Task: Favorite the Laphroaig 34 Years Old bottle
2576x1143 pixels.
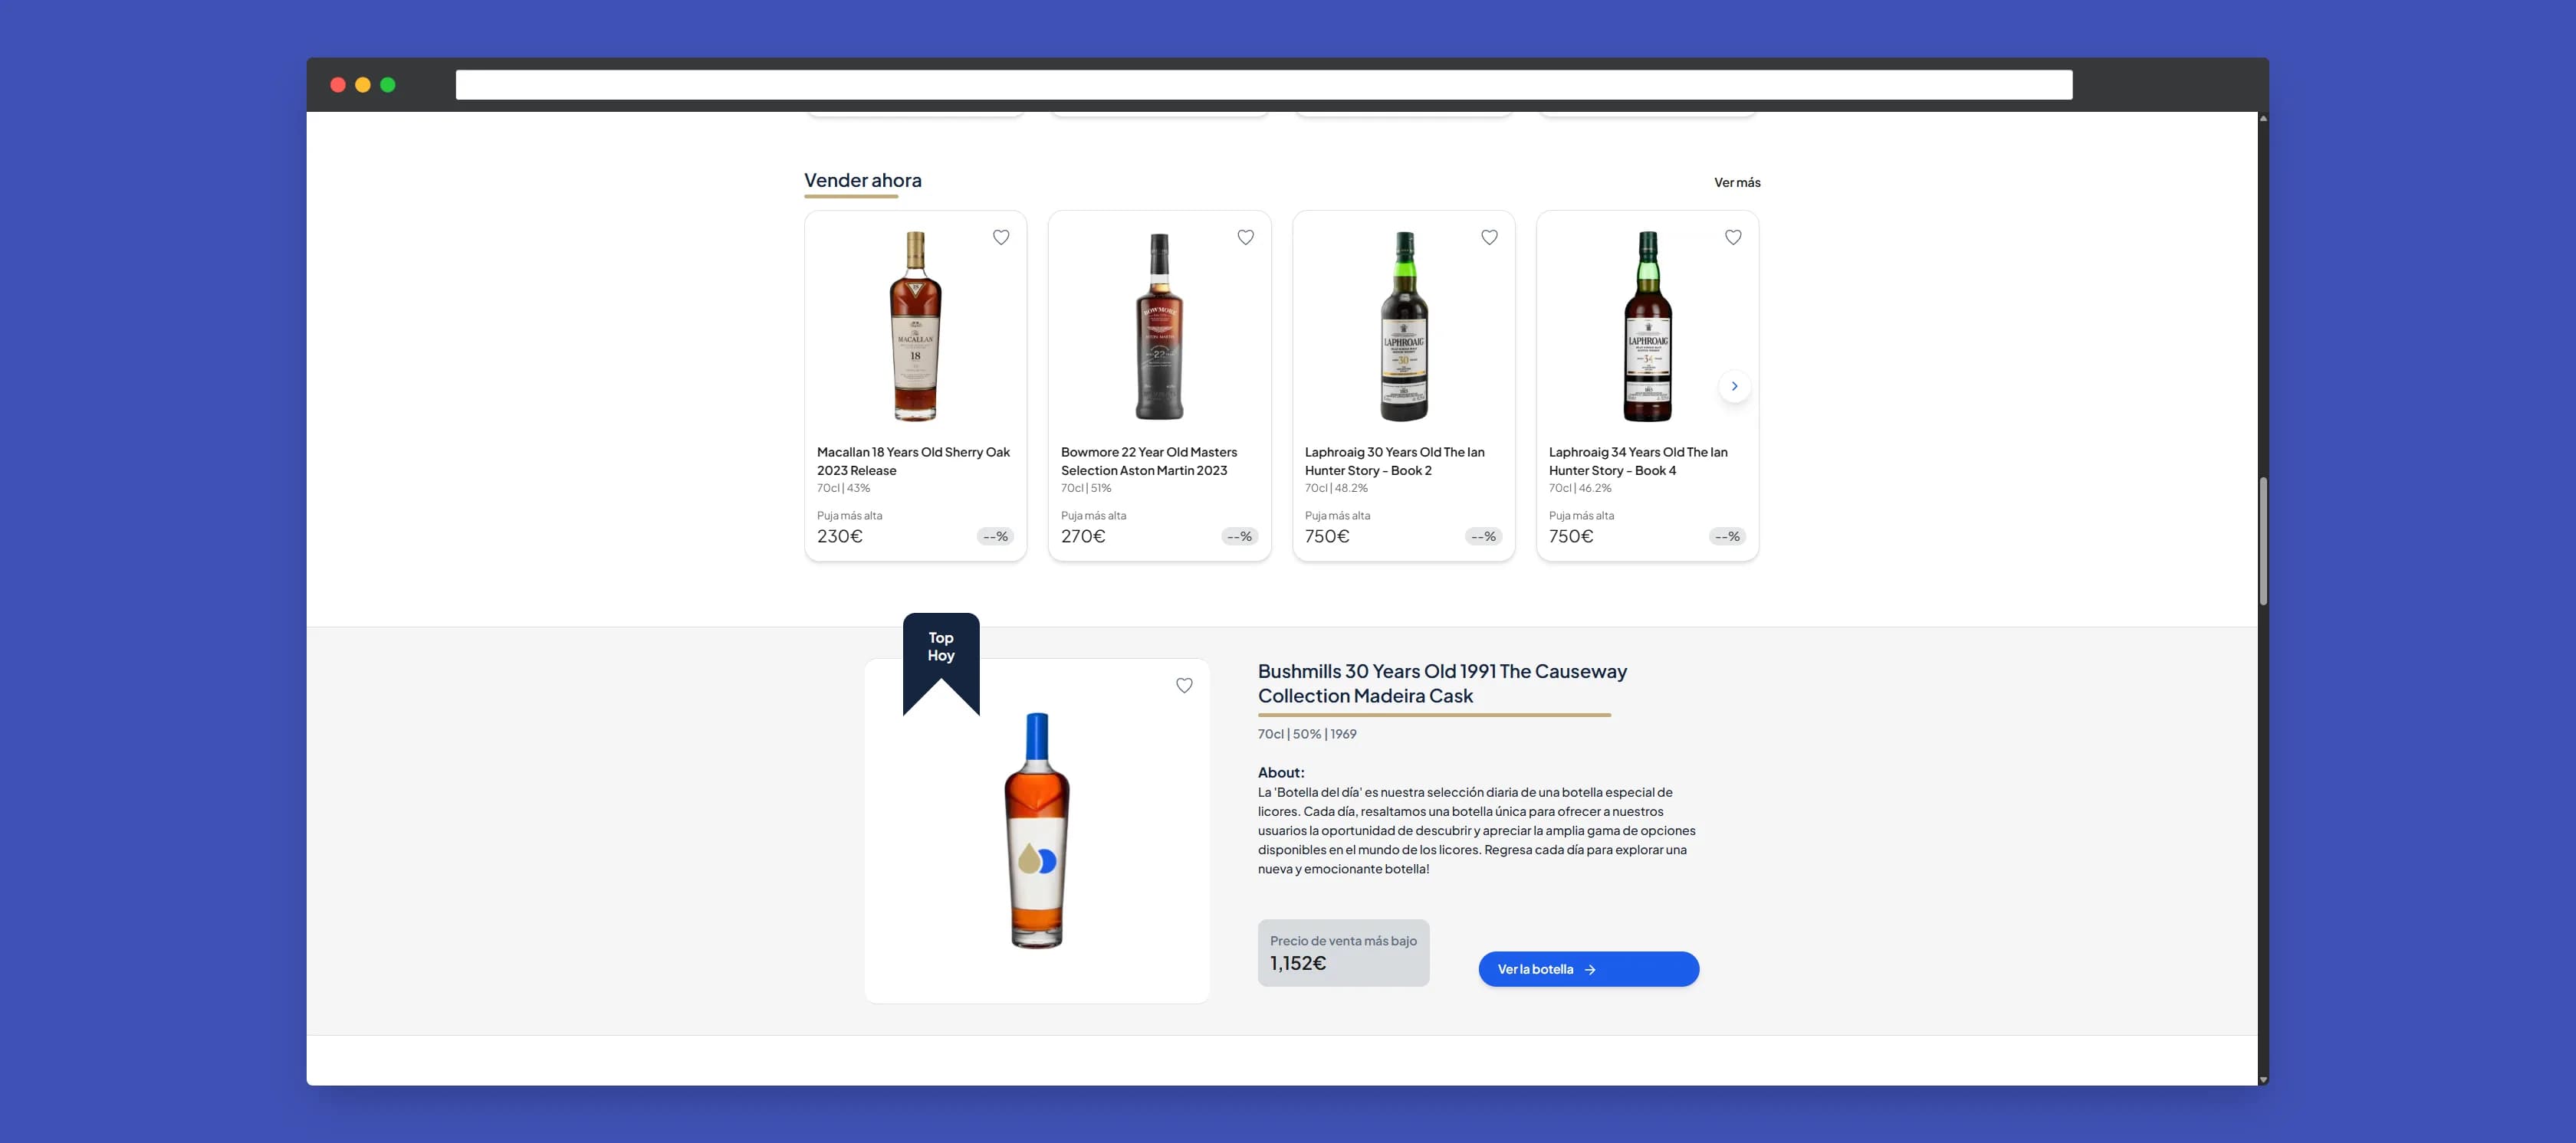Action: [1733, 237]
